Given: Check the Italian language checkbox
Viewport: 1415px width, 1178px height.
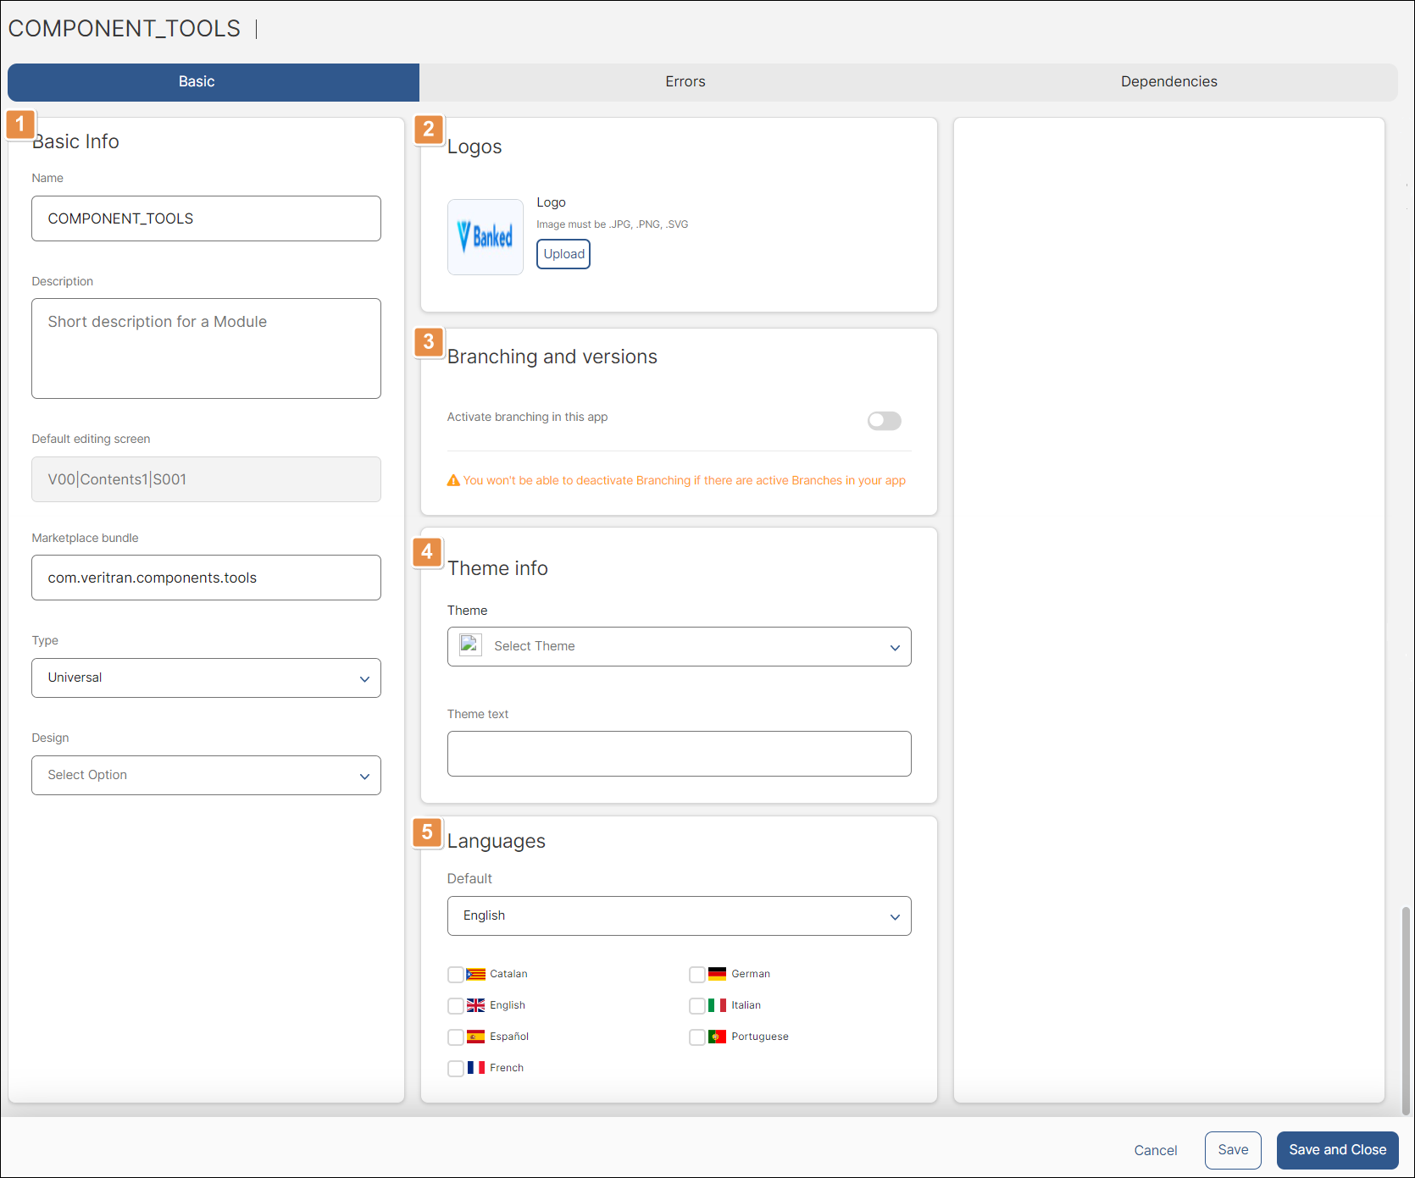Looking at the screenshot, I should 696,1006.
